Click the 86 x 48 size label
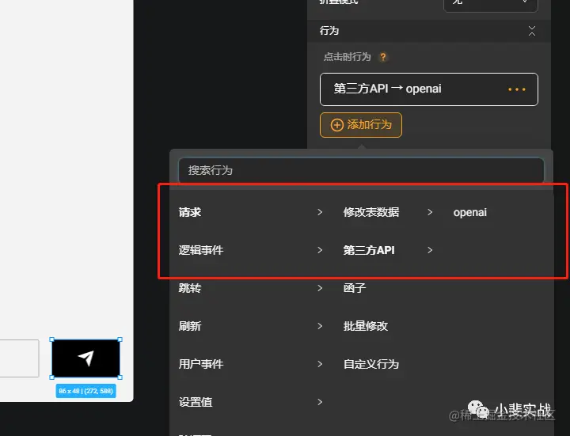The height and width of the screenshot is (436, 570). pyautogui.click(x=85, y=391)
